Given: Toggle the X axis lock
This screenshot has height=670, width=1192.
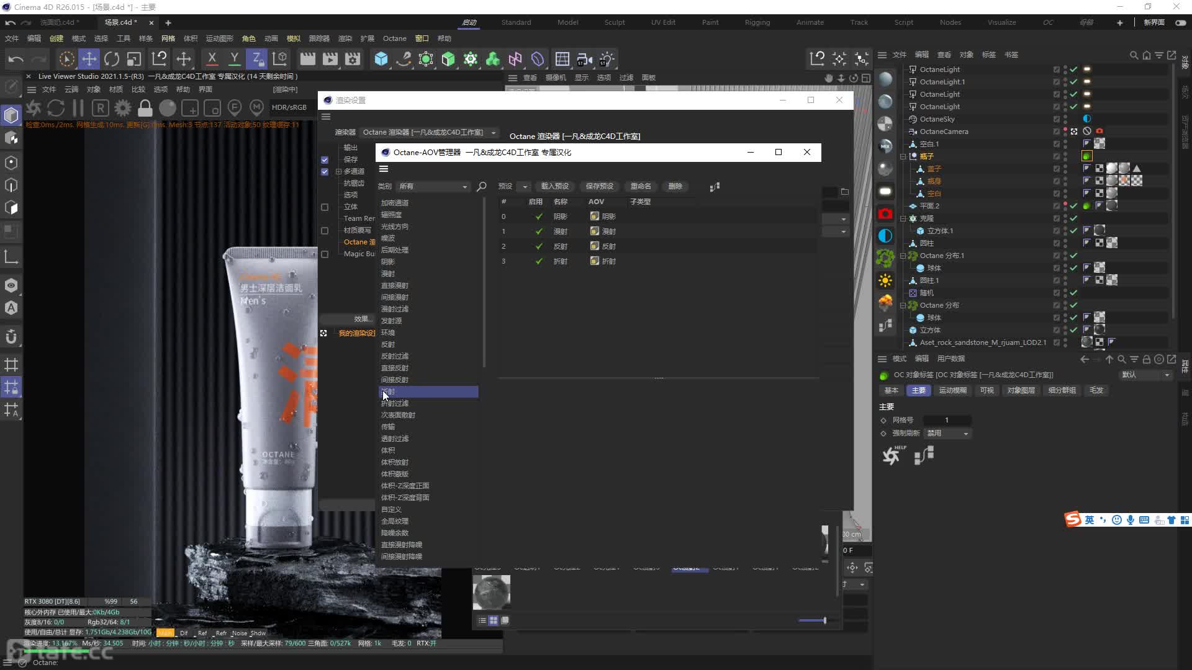Looking at the screenshot, I should pos(212,59).
